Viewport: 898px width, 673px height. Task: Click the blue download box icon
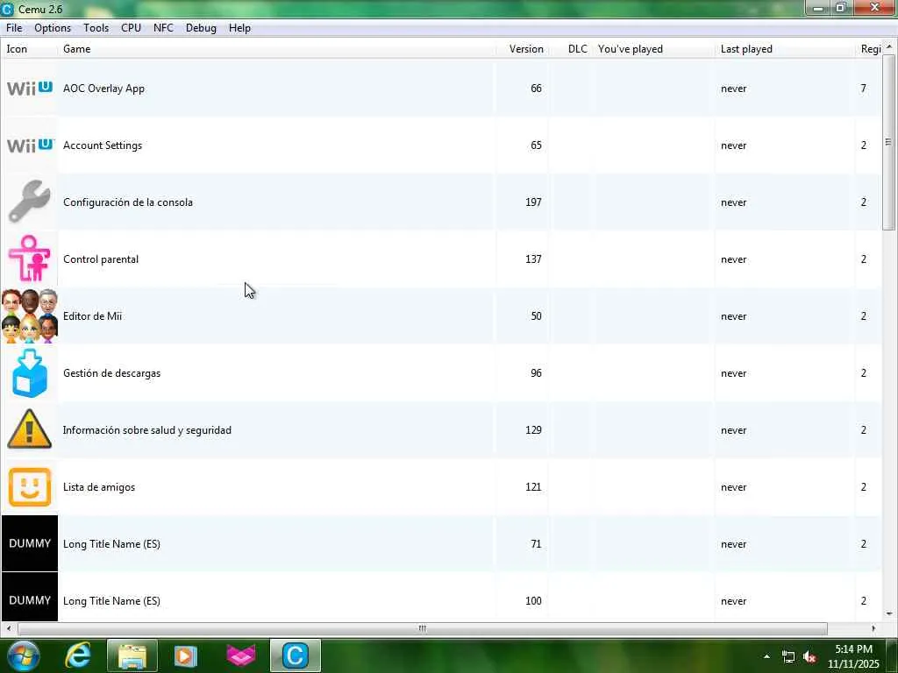tap(30, 373)
